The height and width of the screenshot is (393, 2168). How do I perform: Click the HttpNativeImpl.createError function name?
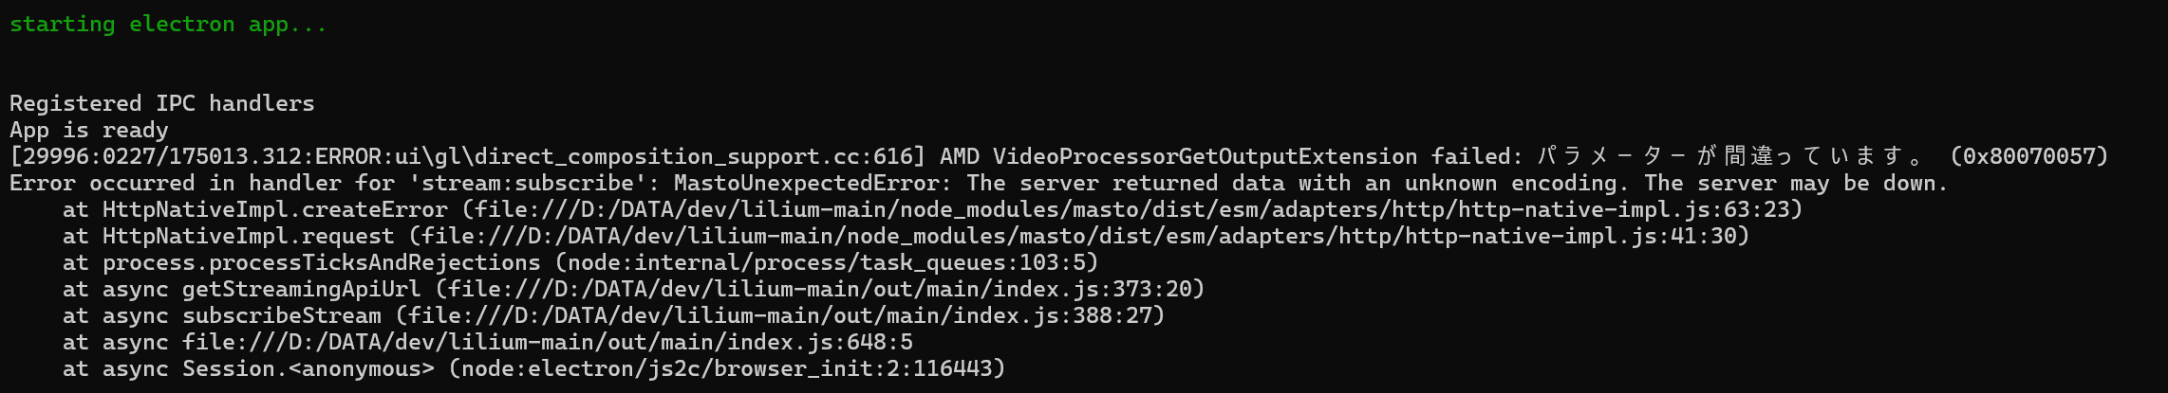click(x=274, y=209)
